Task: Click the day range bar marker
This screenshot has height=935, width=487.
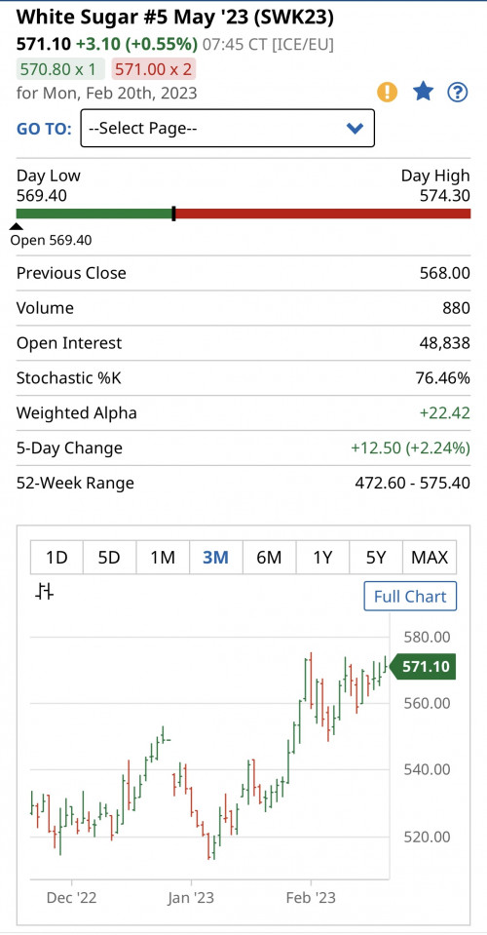Action: [173, 214]
